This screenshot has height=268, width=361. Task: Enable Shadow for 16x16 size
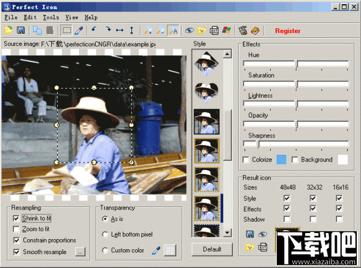[339, 219]
